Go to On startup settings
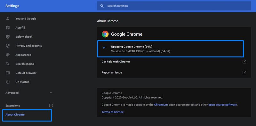 (22, 82)
